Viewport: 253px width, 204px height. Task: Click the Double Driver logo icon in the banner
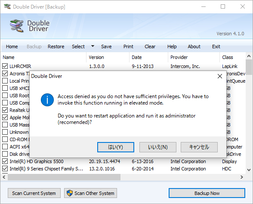click(x=17, y=26)
